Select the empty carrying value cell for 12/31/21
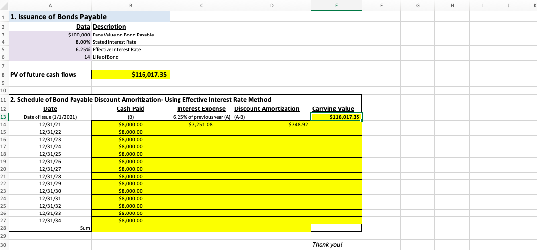The width and height of the screenshot is (537, 250). [x=336, y=125]
